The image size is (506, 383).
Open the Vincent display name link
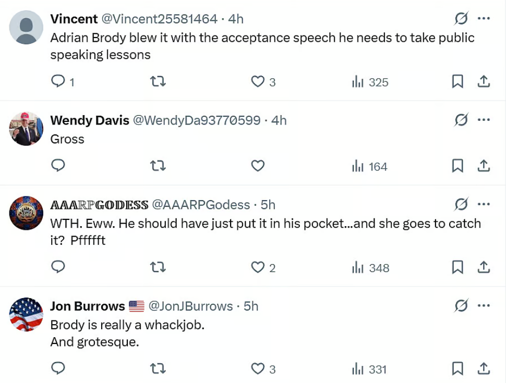pyautogui.click(x=74, y=19)
